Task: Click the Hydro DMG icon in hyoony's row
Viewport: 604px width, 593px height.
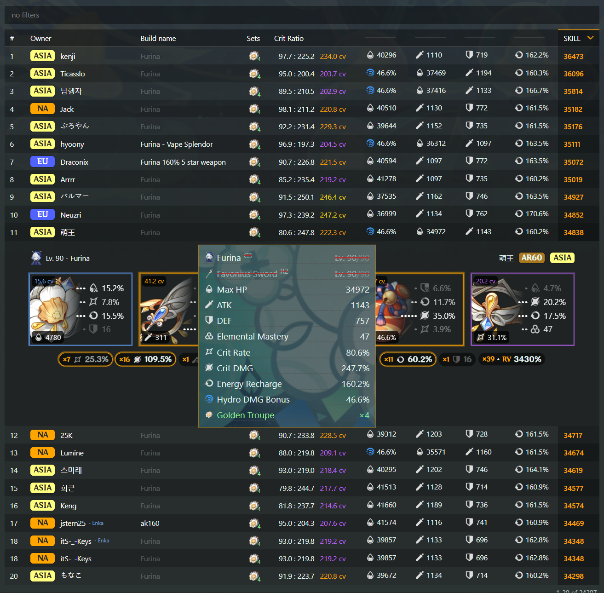Action: coord(370,144)
